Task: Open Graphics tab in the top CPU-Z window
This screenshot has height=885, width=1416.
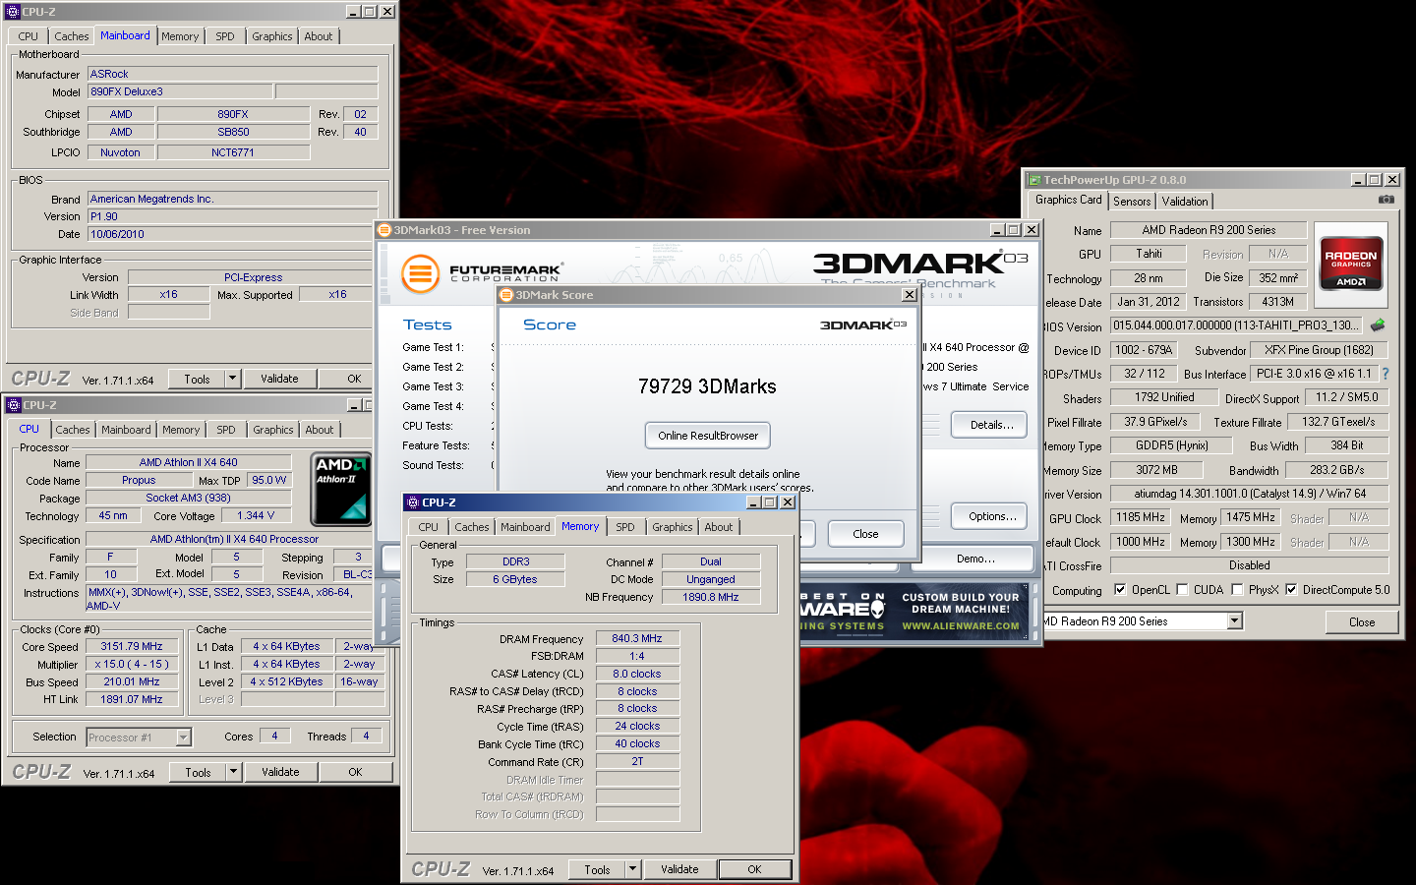Action: click(272, 36)
